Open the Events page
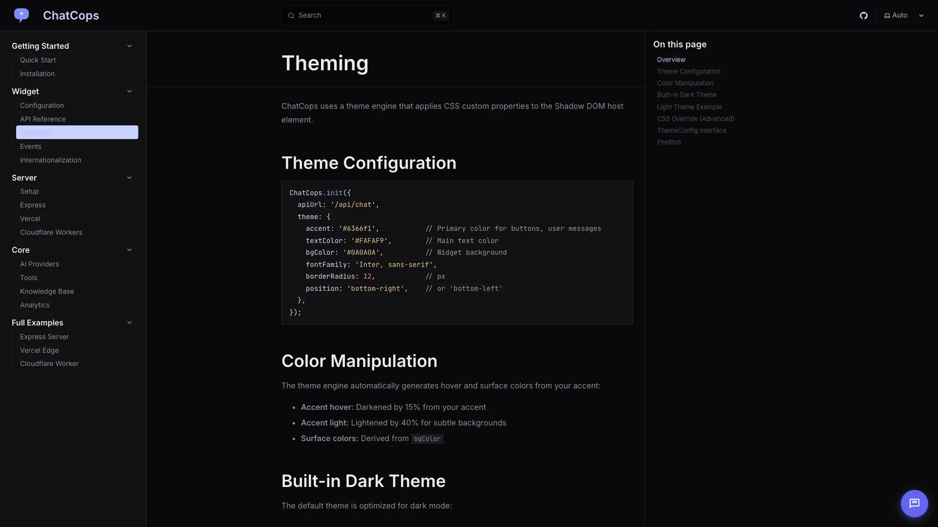This screenshot has width=938, height=527. (x=31, y=146)
